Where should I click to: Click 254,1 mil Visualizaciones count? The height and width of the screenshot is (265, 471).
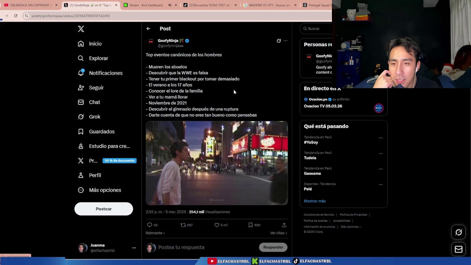tap(209, 212)
